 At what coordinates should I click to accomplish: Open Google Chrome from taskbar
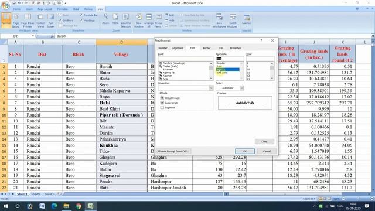[x=79, y=206]
